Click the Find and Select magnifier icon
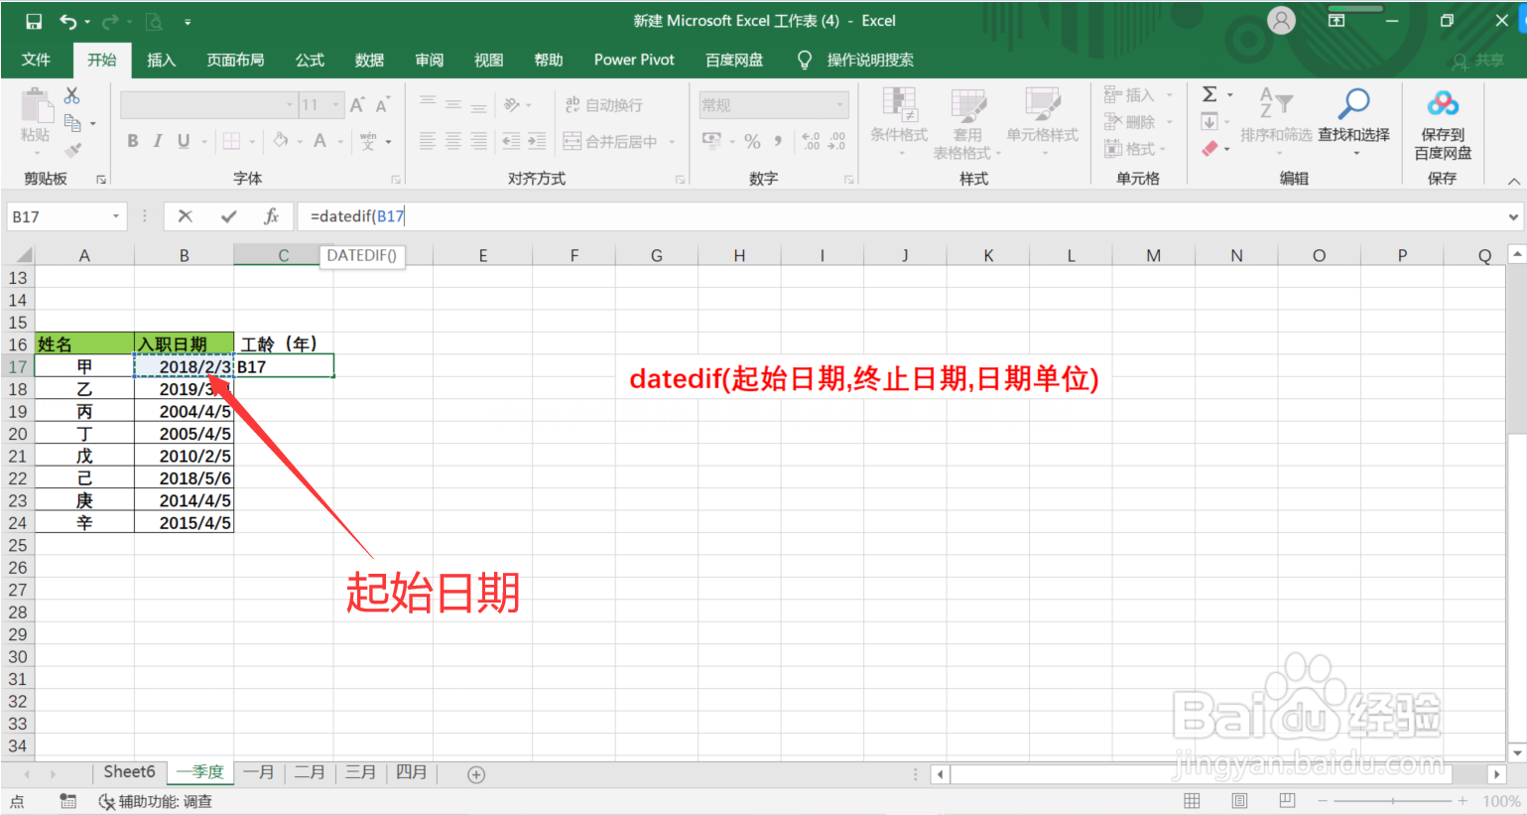The width and height of the screenshot is (1527, 815). pos(1353,103)
